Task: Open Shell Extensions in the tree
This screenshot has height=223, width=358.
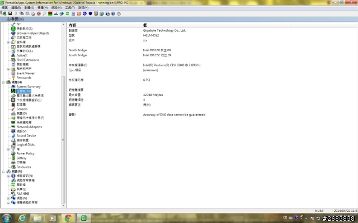Action: (x=27, y=60)
